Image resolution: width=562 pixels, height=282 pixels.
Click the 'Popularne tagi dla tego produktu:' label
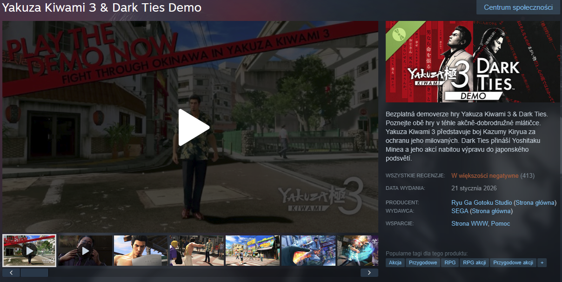coord(427,253)
